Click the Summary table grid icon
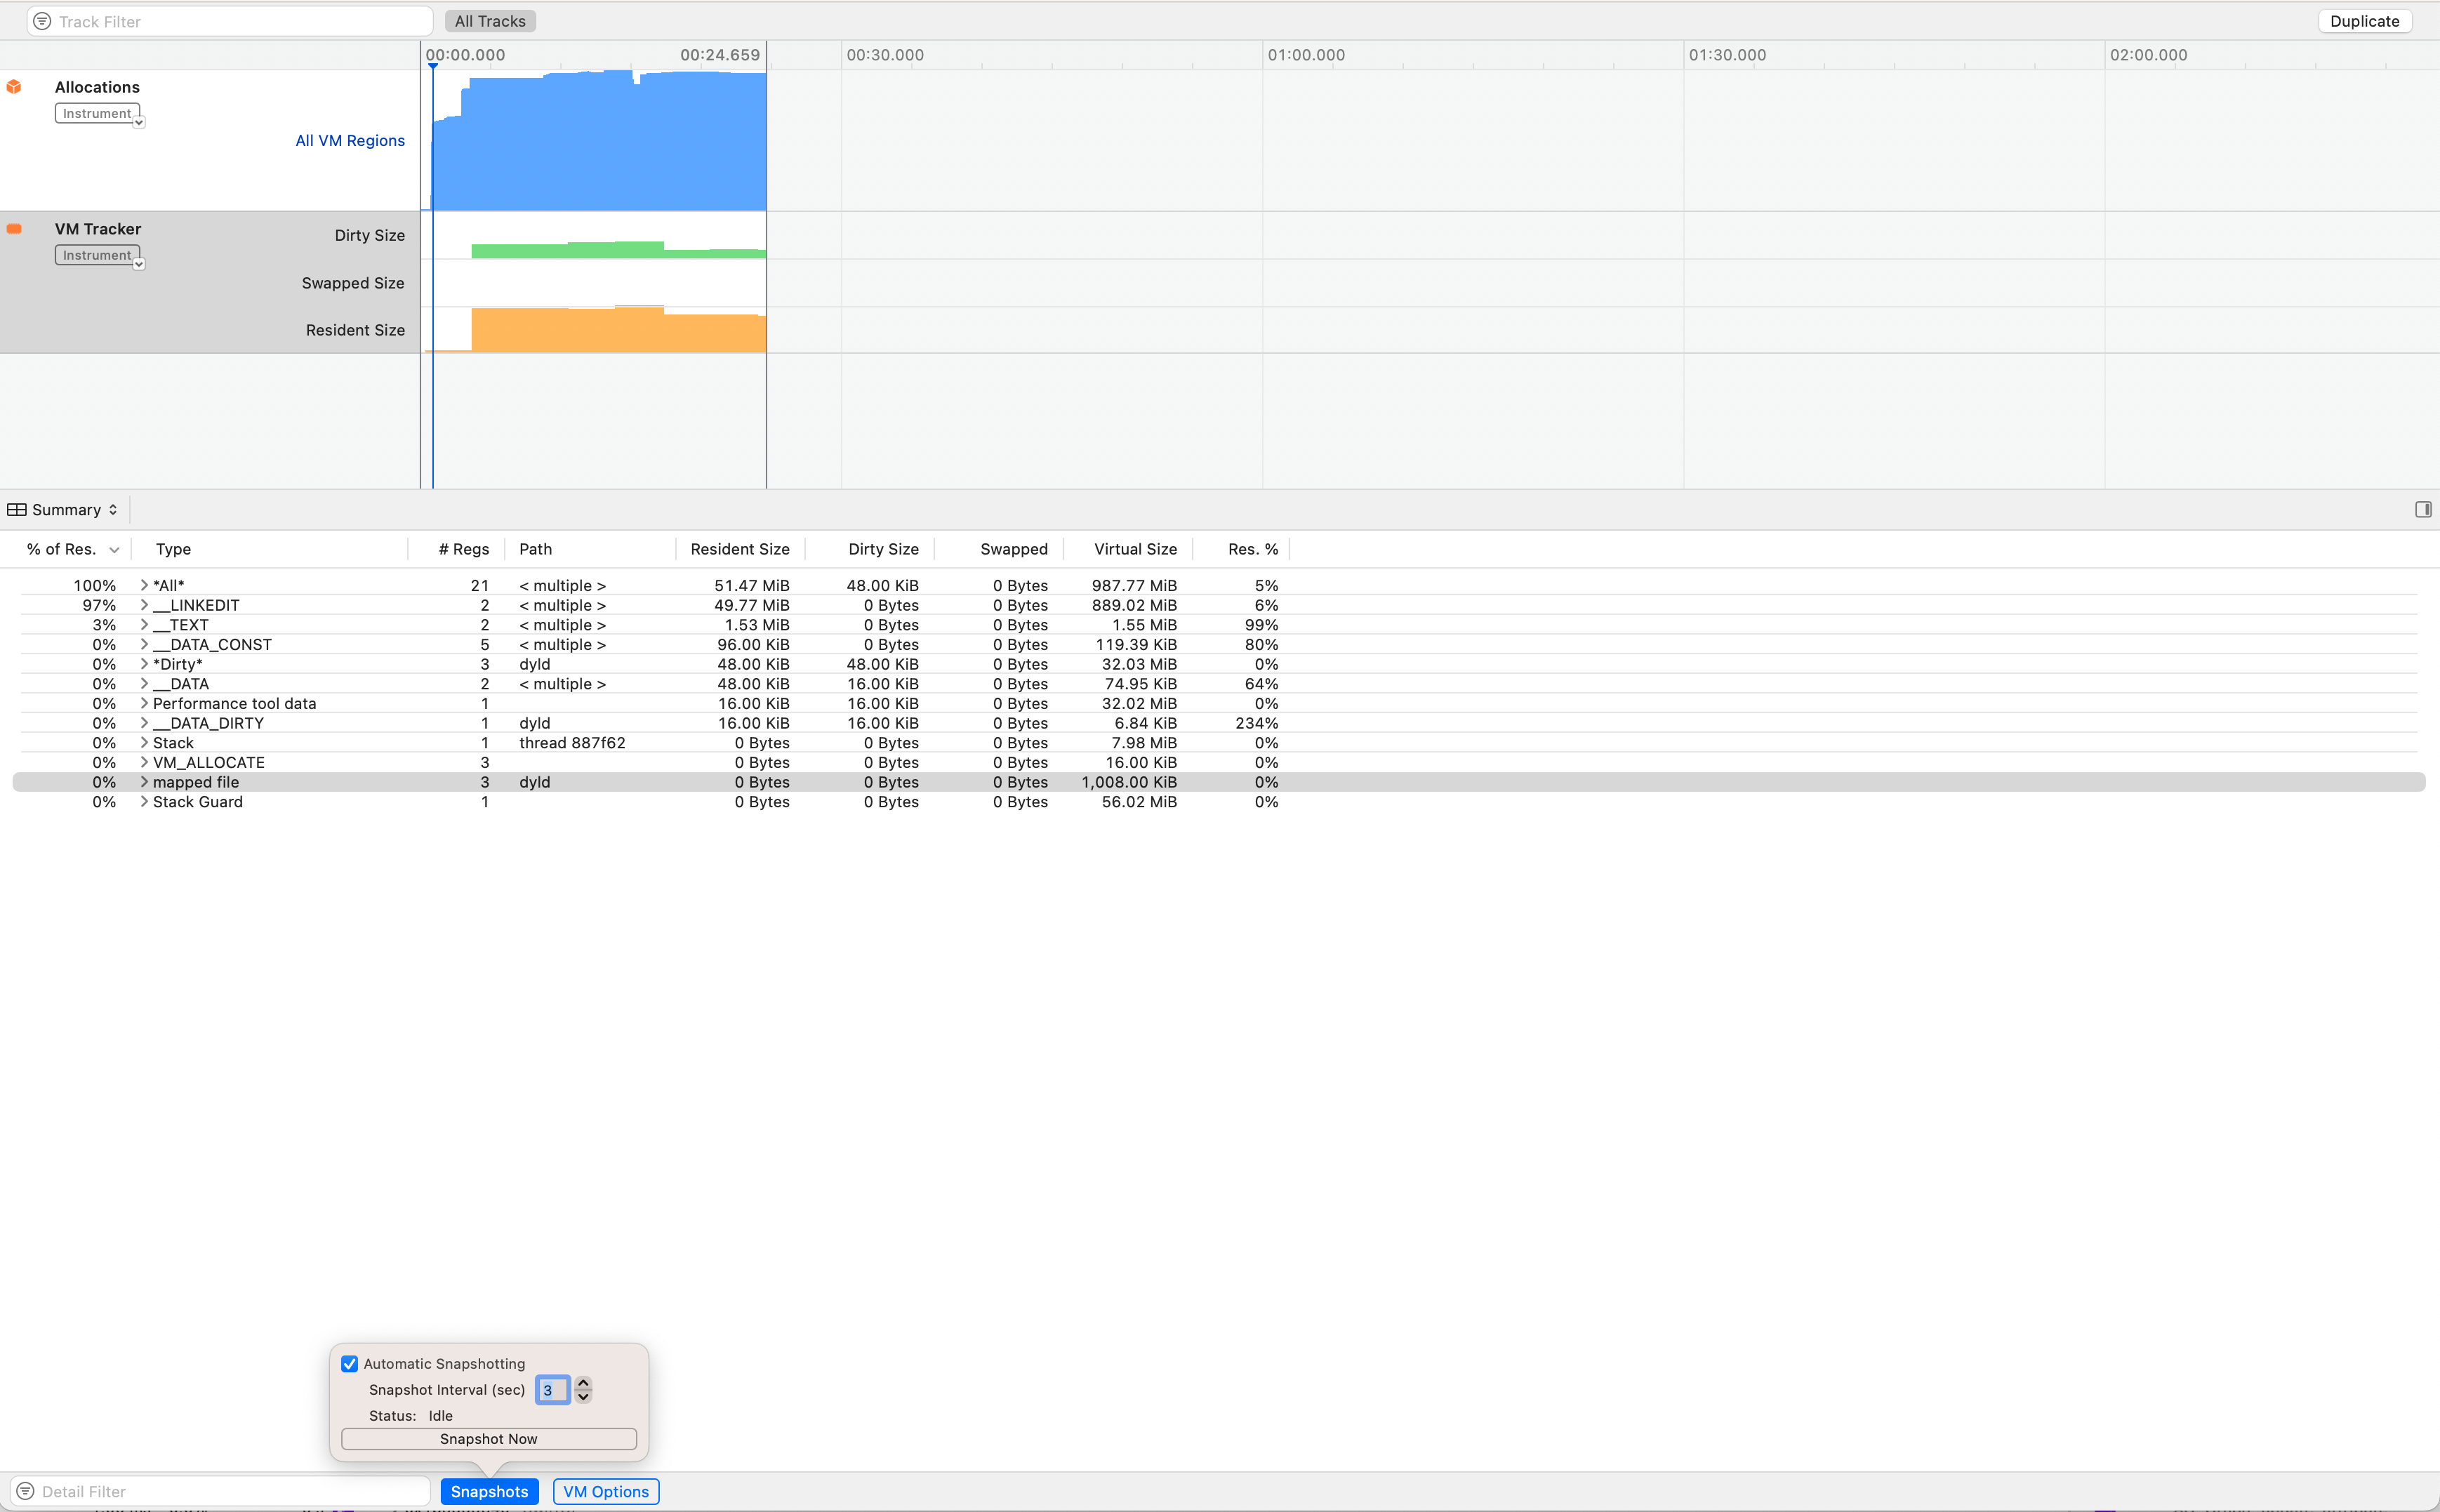 click(x=17, y=510)
